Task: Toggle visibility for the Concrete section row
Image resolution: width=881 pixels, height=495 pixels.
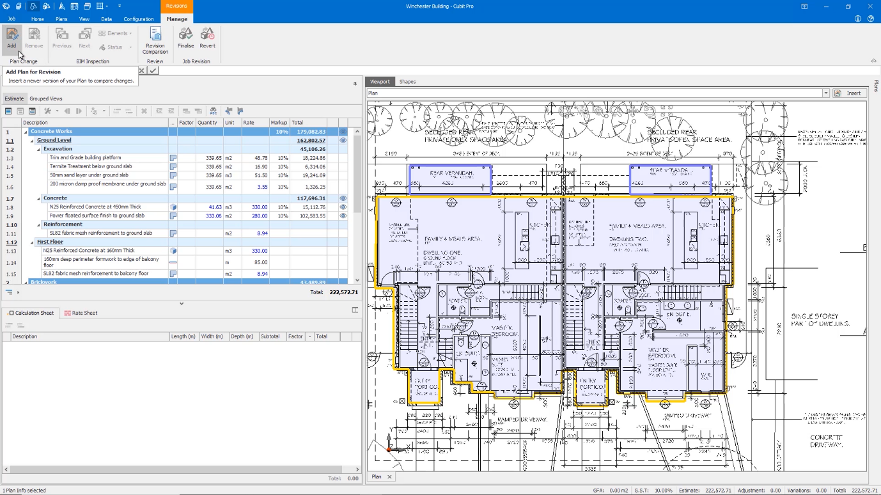Action: pos(343,198)
